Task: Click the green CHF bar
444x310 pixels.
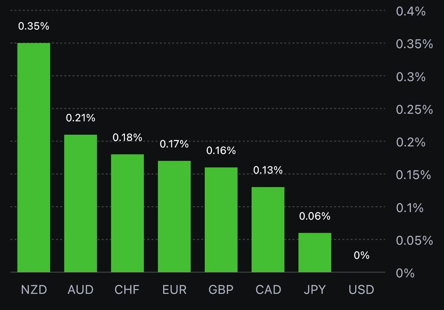Action: pyautogui.click(x=127, y=213)
